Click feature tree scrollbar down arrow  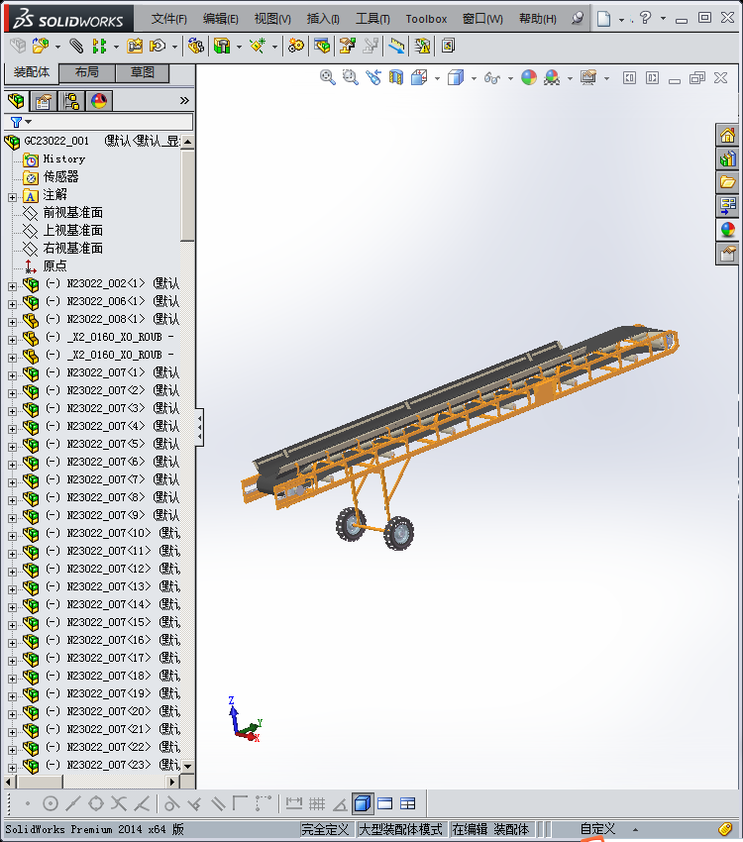coord(187,767)
